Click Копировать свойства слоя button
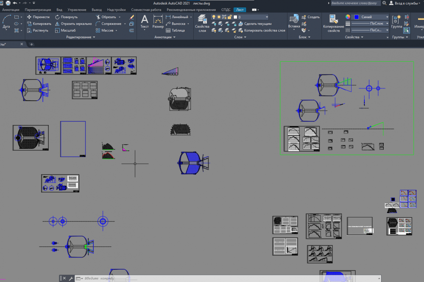The width and height of the screenshot is (424, 282). click(264, 30)
